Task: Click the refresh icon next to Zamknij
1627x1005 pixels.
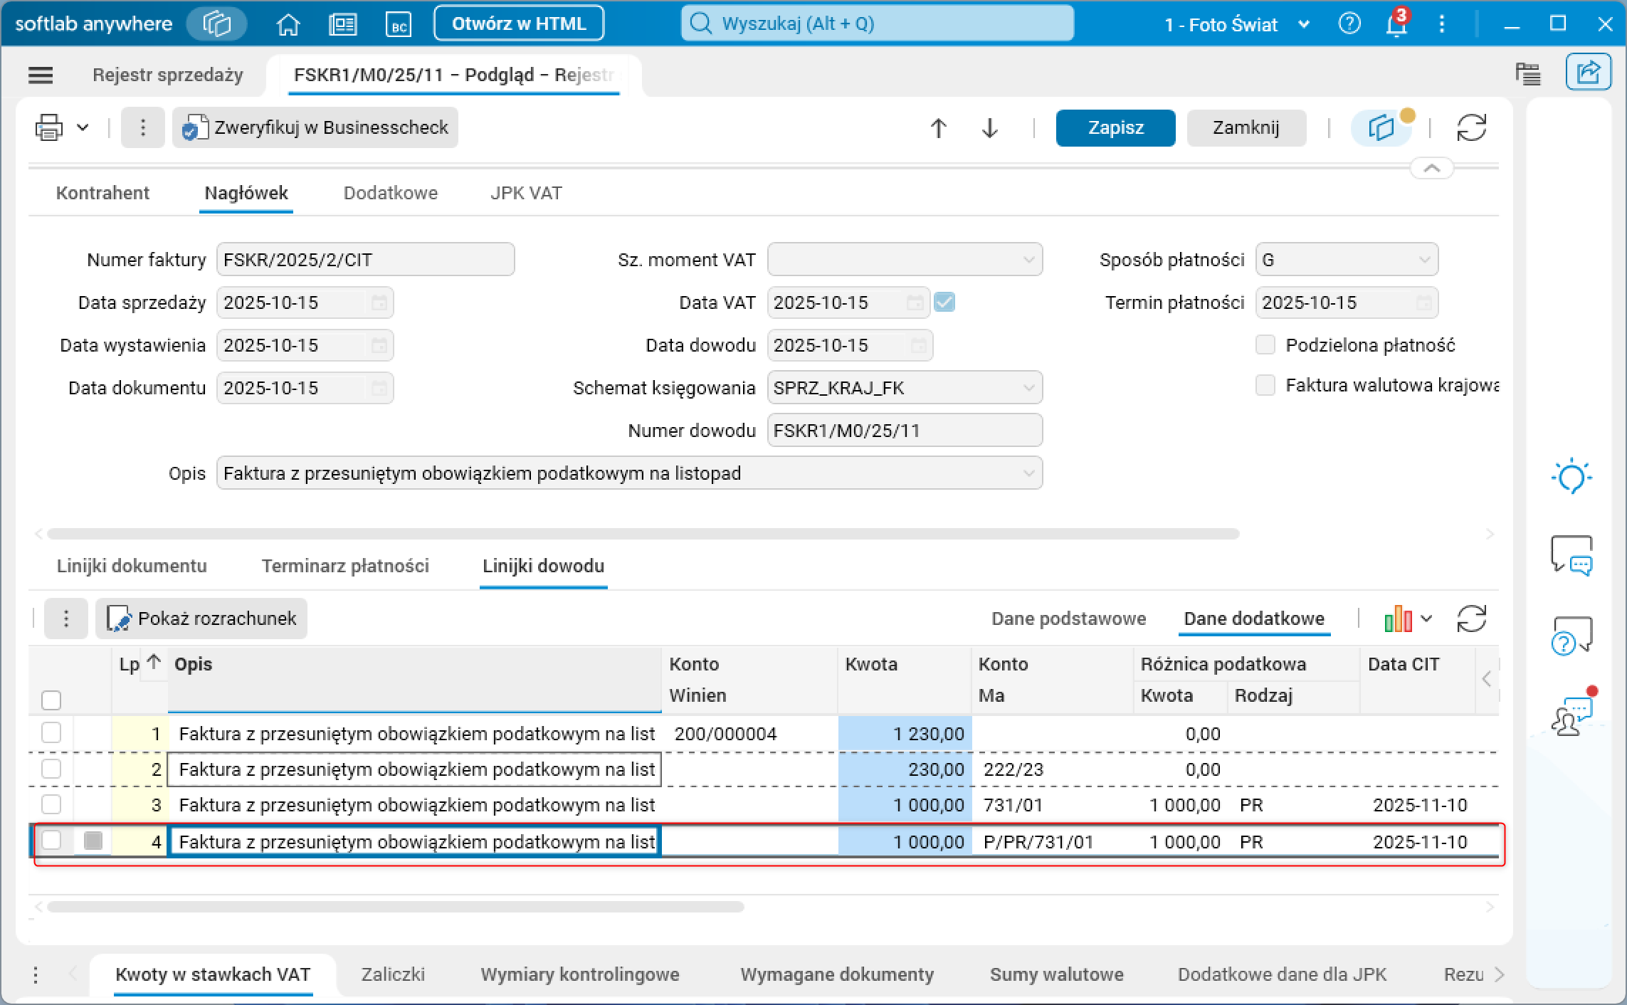Action: (1470, 128)
